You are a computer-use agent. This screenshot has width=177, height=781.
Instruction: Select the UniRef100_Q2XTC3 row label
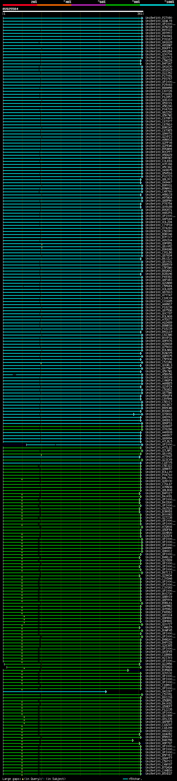pos(158,58)
